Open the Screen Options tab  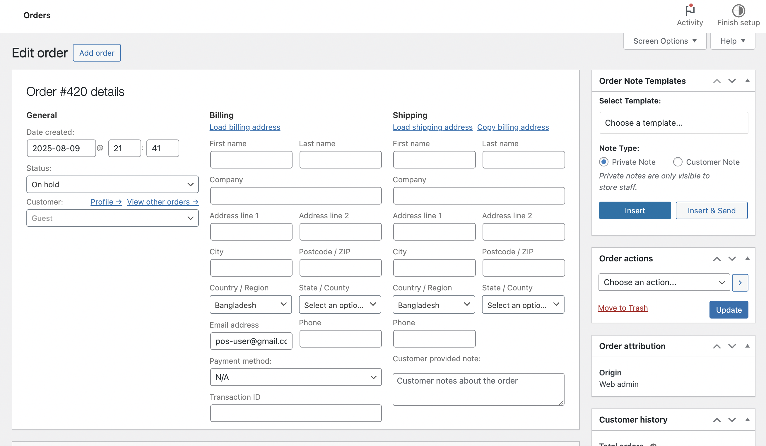coord(664,41)
